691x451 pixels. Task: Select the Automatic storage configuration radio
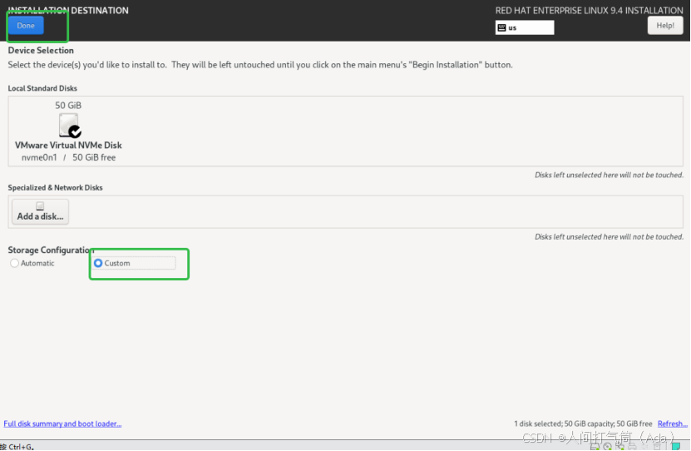pyautogui.click(x=14, y=263)
